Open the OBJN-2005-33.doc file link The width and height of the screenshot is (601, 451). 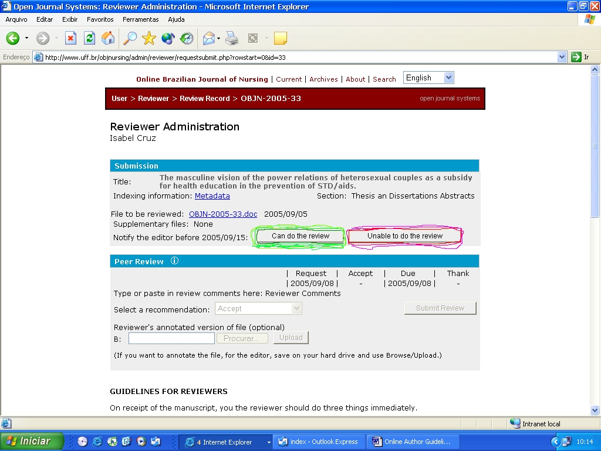tap(224, 214)
